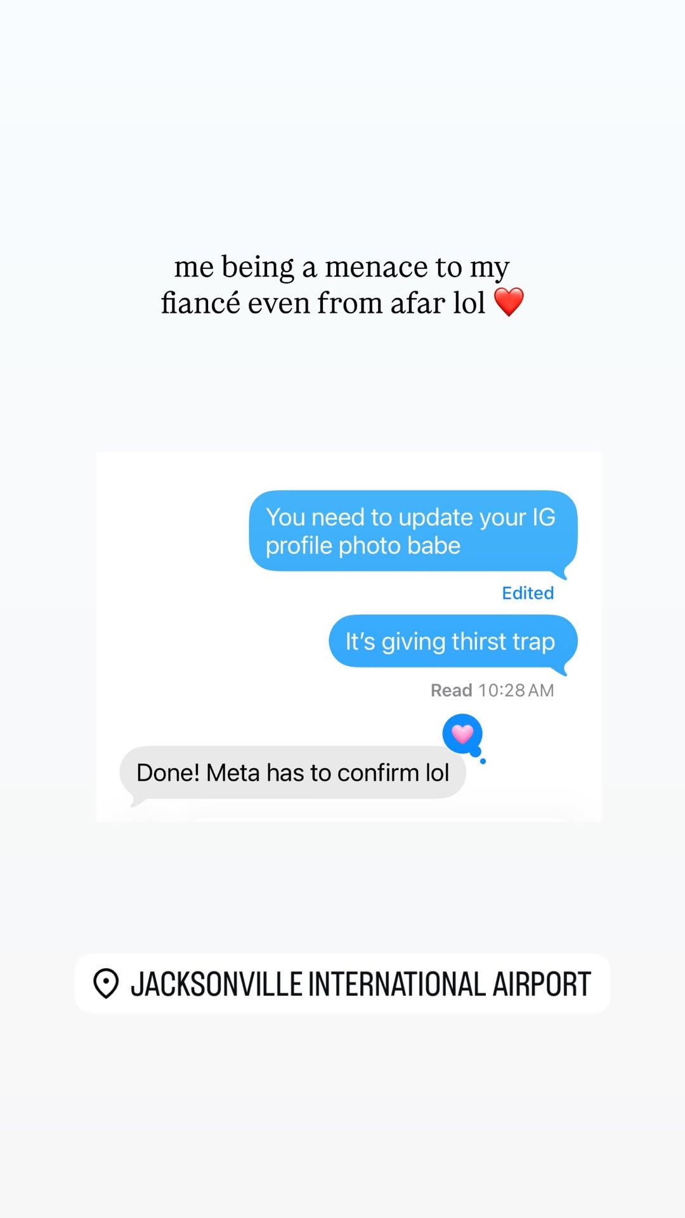Viewport: 685px width, 1218px height.
Task: Click "IG" in the first blue message
Action: click(x=544, y=518)
